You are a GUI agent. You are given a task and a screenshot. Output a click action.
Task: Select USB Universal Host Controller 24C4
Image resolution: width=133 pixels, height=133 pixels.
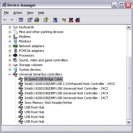click(66, 93)
